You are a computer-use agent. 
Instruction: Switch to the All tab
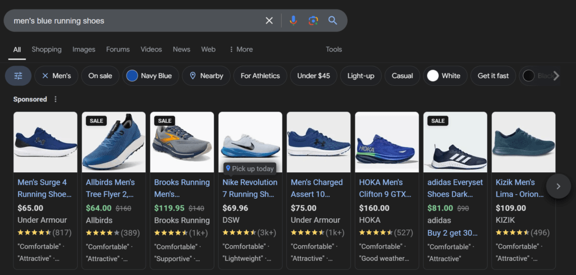pyautogui.click(x=17, y=49)
